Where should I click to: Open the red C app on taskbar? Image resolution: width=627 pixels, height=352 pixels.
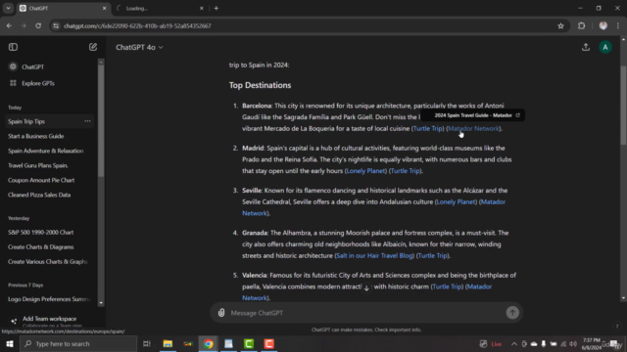click(x=269, y=343)
